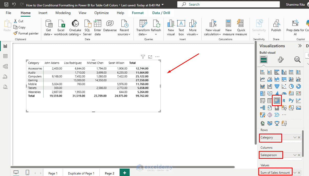Click the Search box in title bar
The height and width of the screenshot is (176, 309).
(x=229, y=4)
